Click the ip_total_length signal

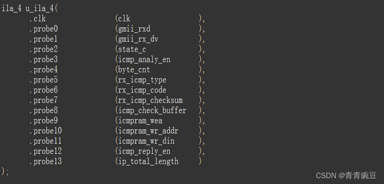click(148, 162)
